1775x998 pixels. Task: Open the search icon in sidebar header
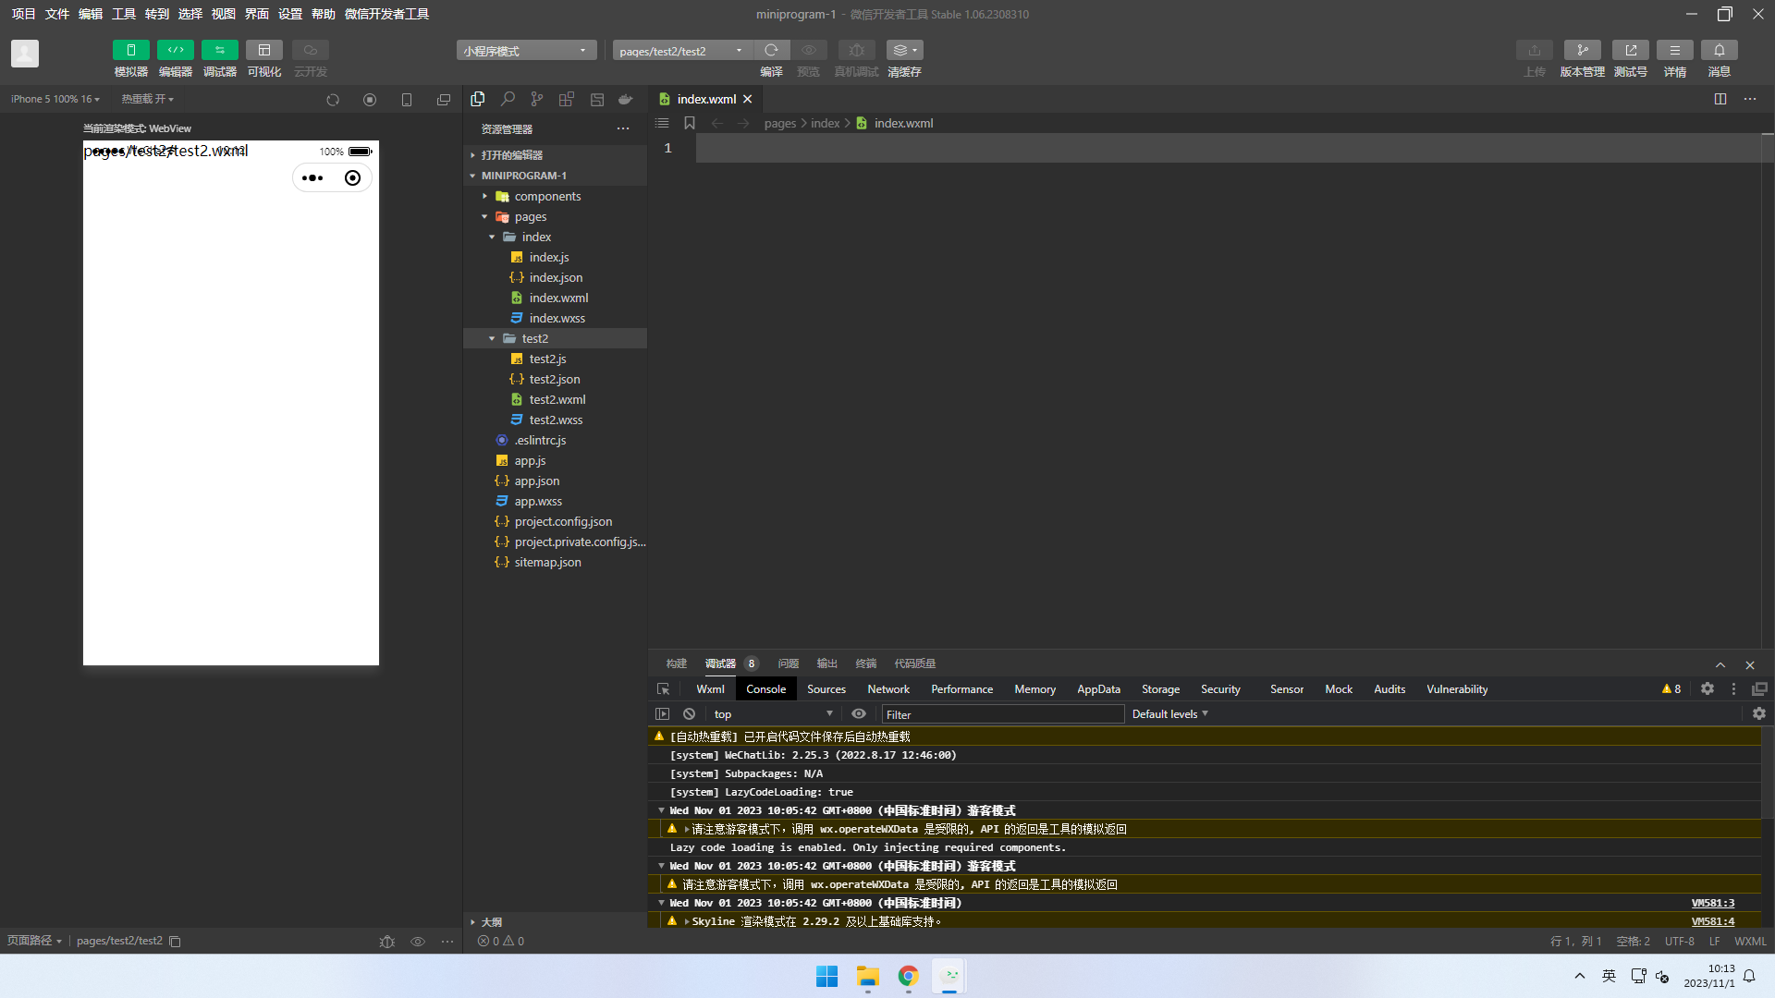click(508, 99)
